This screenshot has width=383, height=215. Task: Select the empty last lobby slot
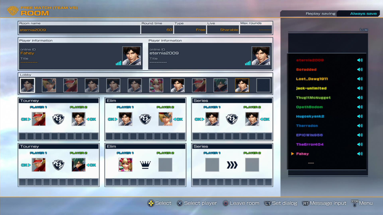pyautogui.click(x=263, y=86)
